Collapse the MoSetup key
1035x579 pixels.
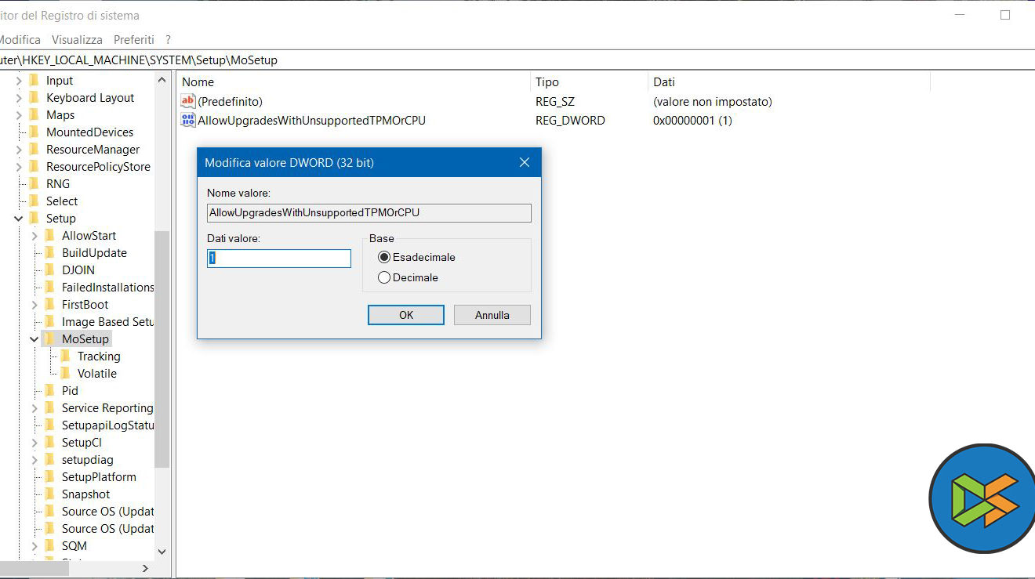coord(34,338)
